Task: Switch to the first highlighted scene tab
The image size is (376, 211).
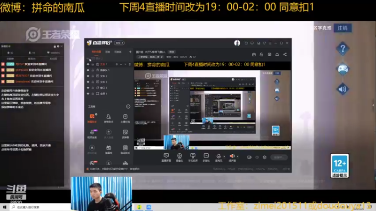Action: [x=96, y=52]
